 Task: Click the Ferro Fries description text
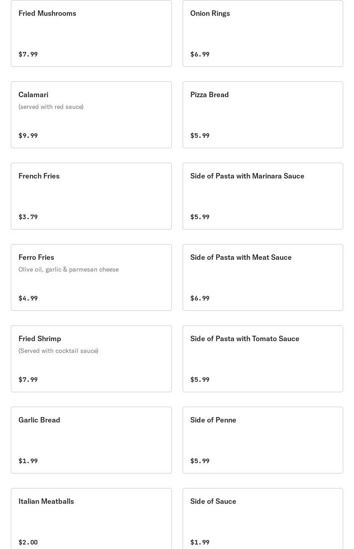coord(69,269)
